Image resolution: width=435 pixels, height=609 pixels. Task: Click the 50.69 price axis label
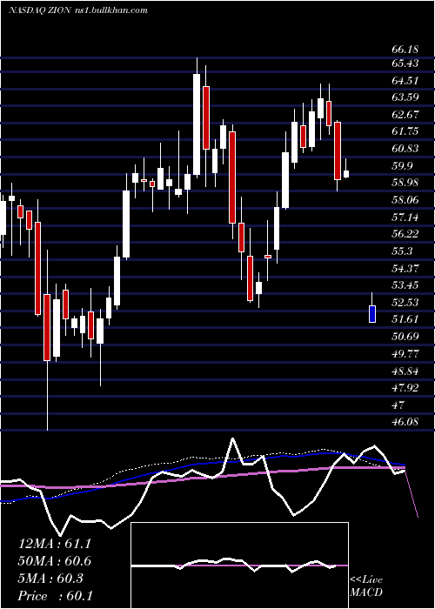tap(405, 336)
